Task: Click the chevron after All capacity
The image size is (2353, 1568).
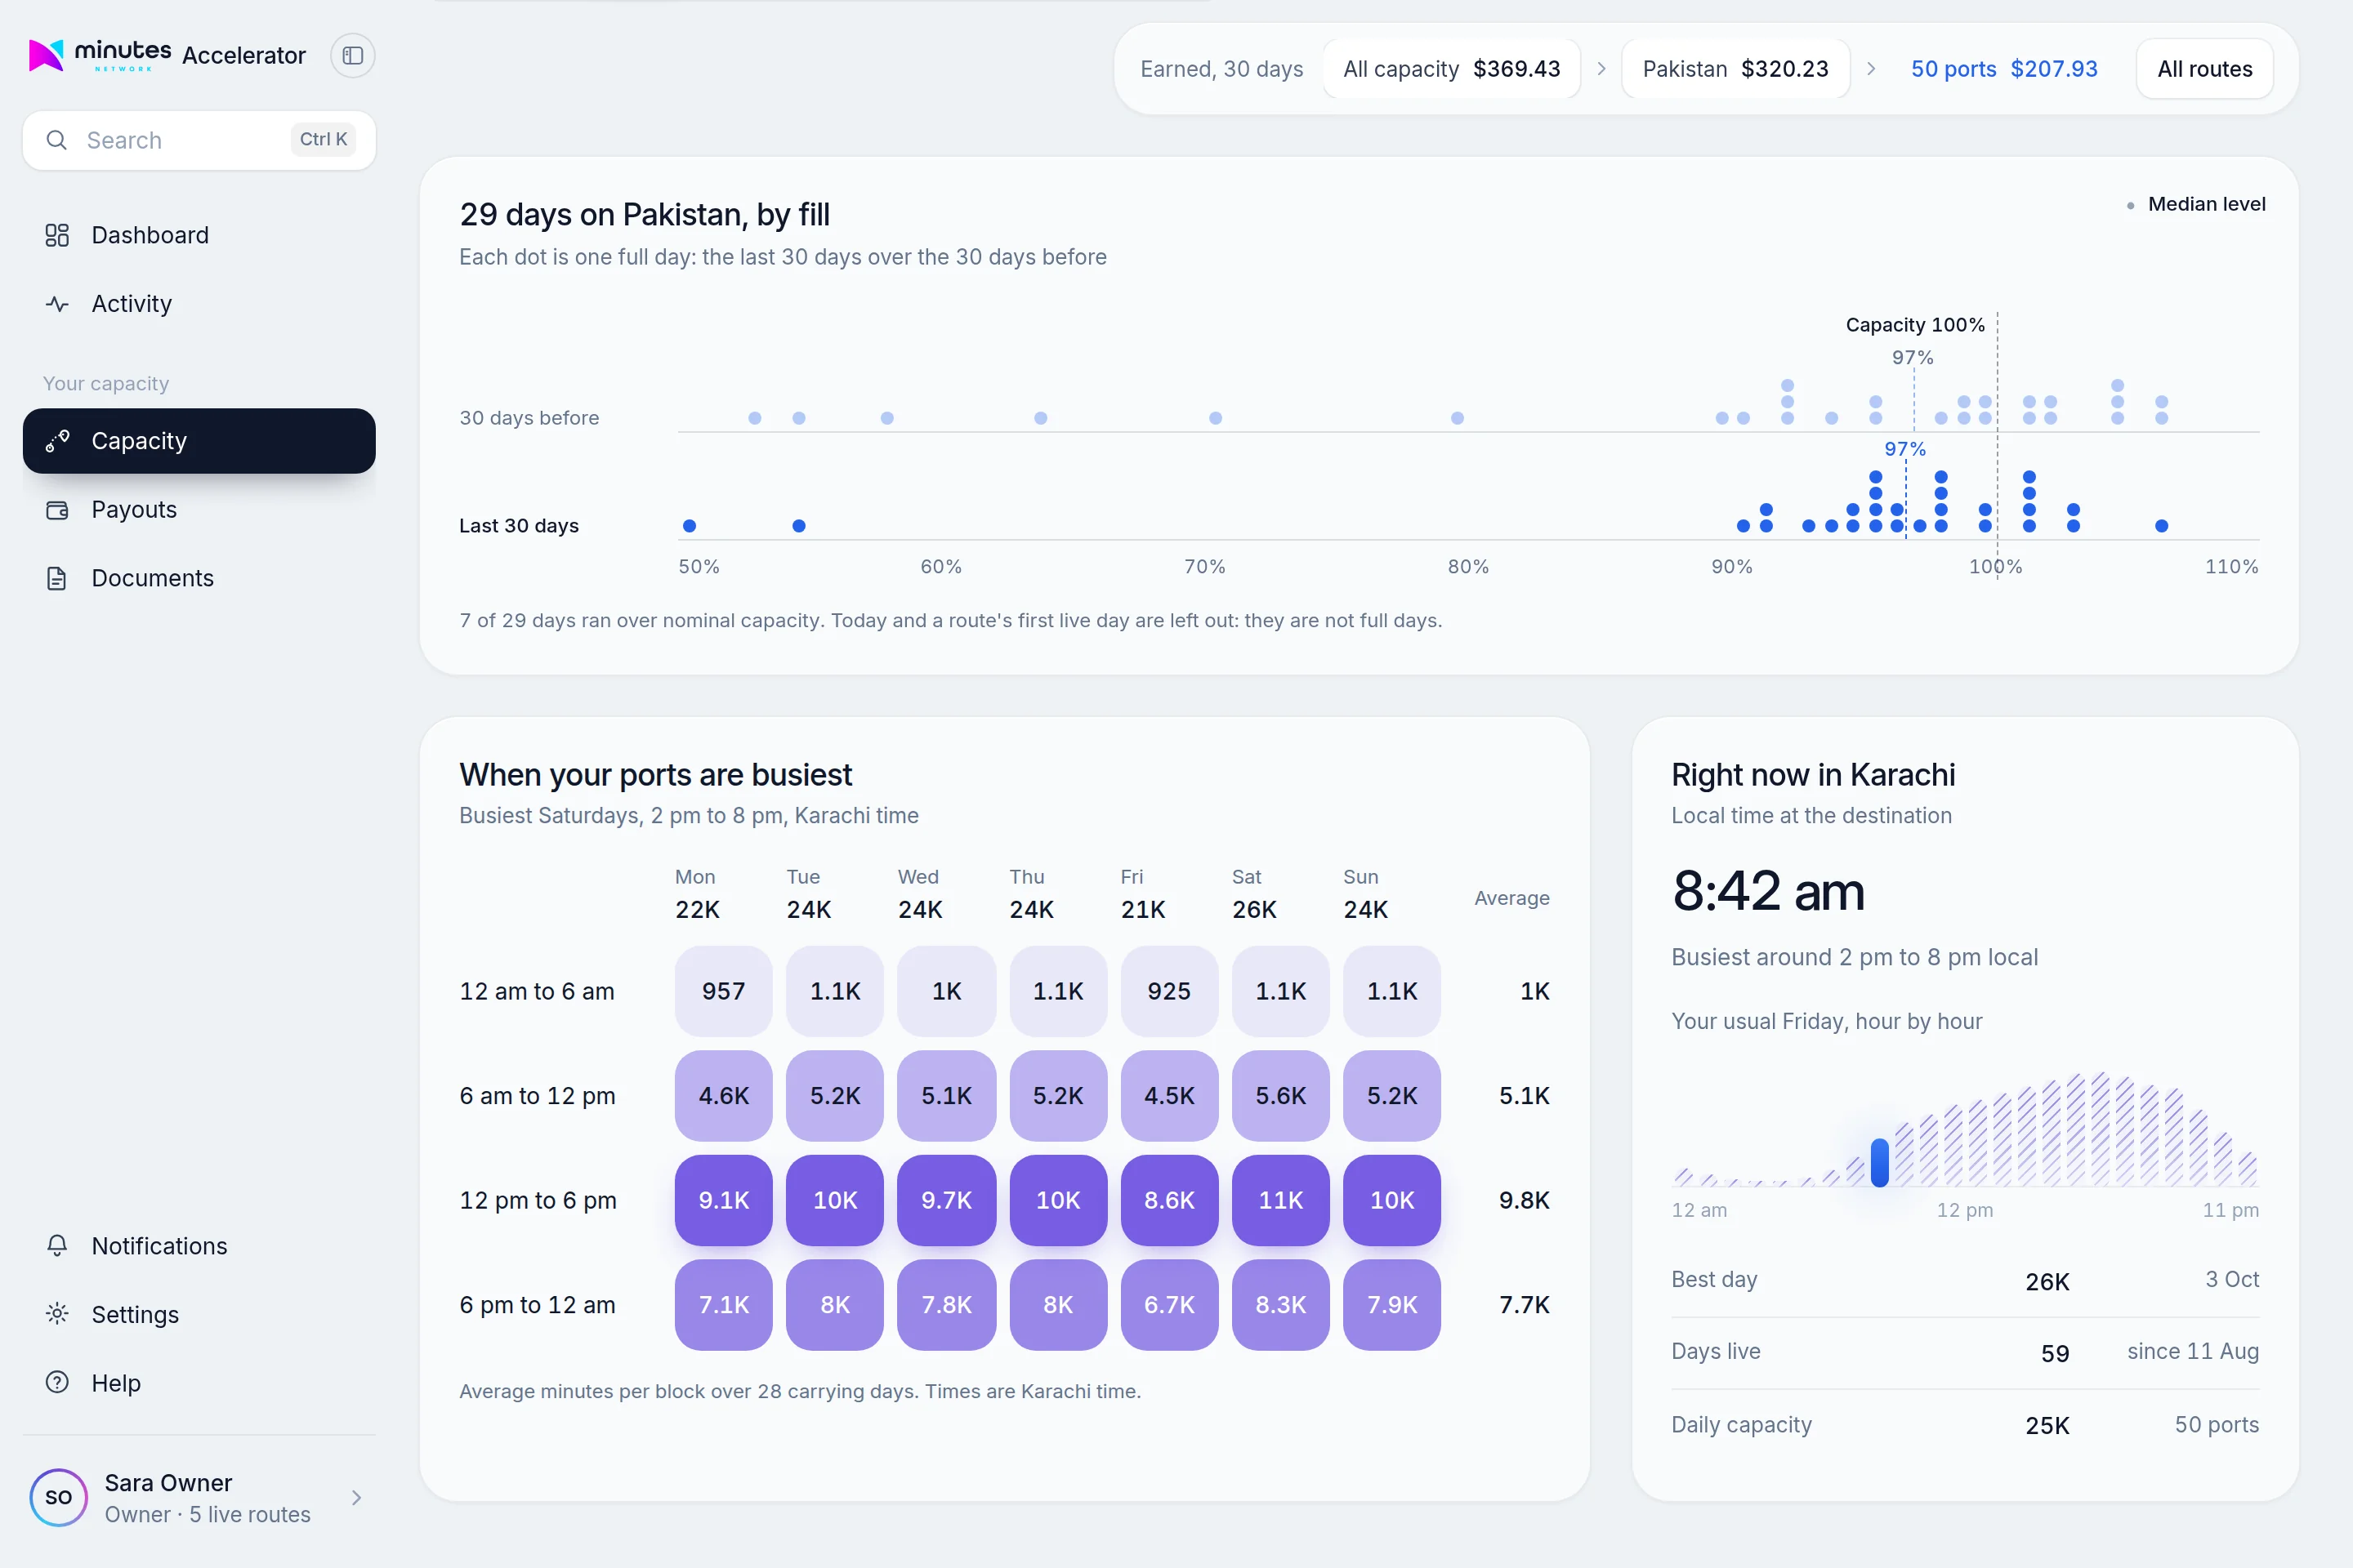Action: (1601, 69)
